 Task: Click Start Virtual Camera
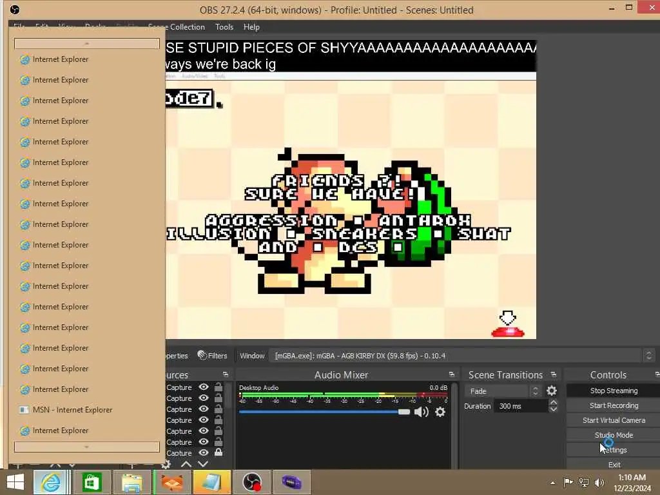coord(614,420)
